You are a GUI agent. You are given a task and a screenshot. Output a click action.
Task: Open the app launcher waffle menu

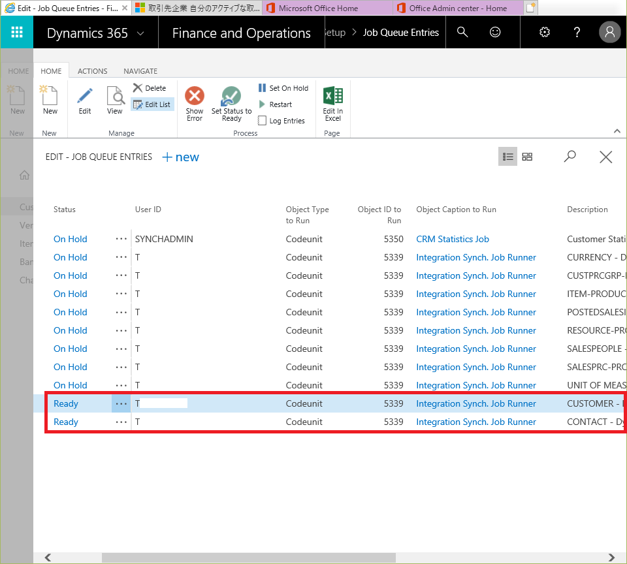coord(17,32)
